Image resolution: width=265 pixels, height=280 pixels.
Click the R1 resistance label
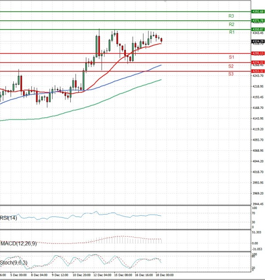231,33
